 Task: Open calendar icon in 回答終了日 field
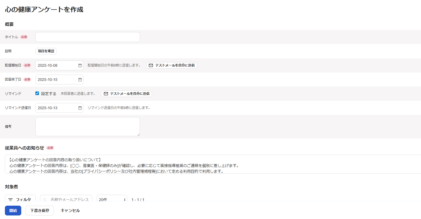tap(80, 80)
